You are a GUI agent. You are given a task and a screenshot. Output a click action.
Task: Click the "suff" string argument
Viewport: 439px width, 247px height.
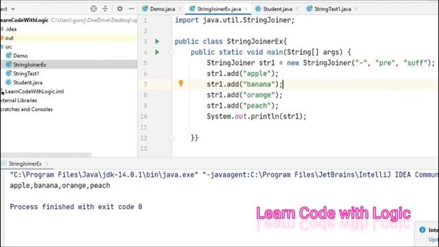coord(415,62)
